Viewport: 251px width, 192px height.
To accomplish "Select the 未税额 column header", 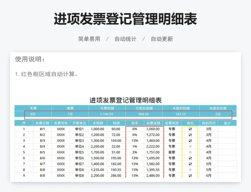I will (x=98, y=123).
